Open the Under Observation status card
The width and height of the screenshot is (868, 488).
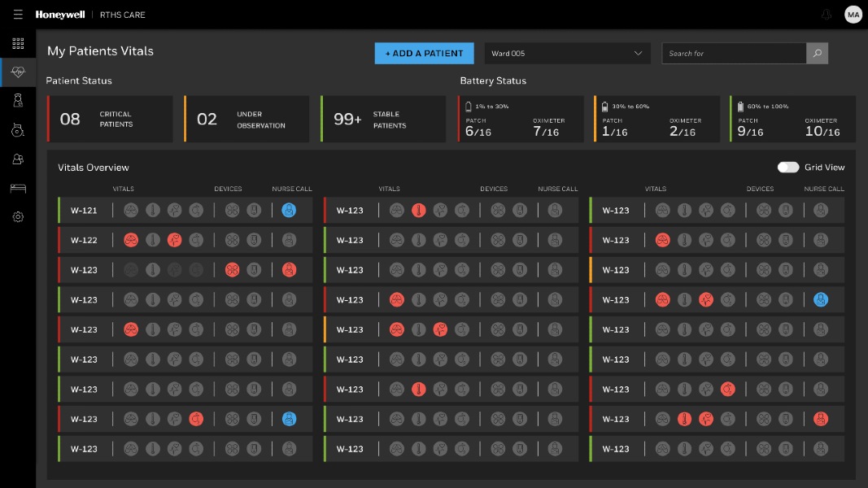click(x=247, y=120)
